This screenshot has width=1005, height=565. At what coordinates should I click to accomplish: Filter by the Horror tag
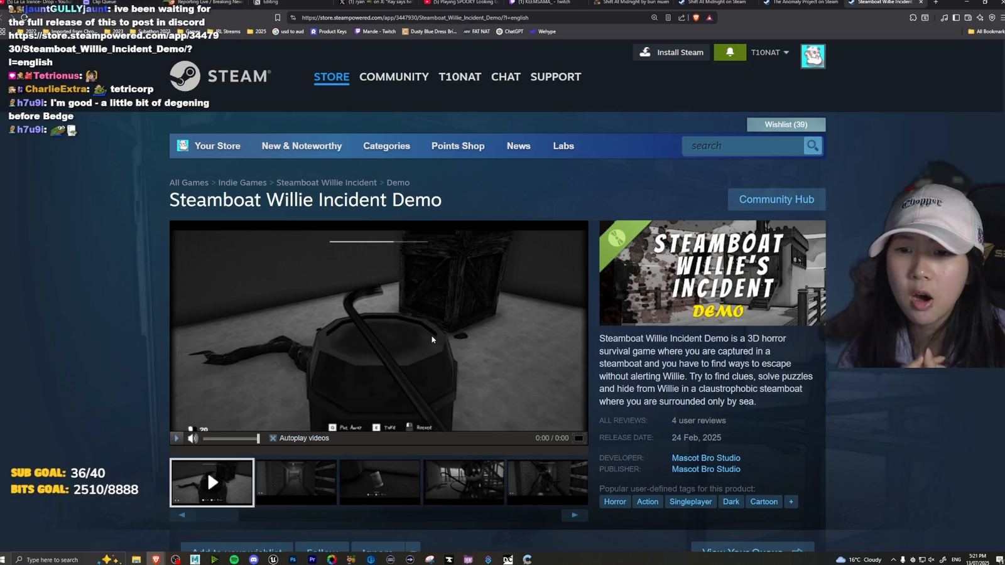pos(615,502)
